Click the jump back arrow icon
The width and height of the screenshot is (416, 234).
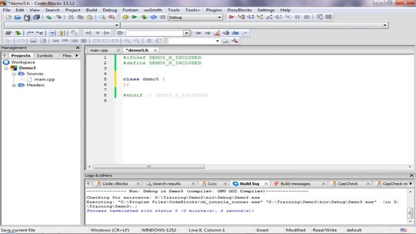pyautogui.click(x=198, y=33)
